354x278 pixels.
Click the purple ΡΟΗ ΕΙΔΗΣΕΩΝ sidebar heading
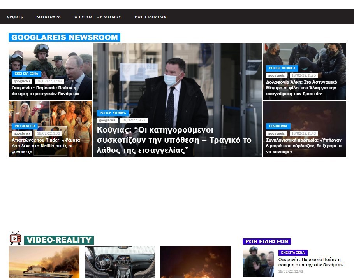pos(267,241)
